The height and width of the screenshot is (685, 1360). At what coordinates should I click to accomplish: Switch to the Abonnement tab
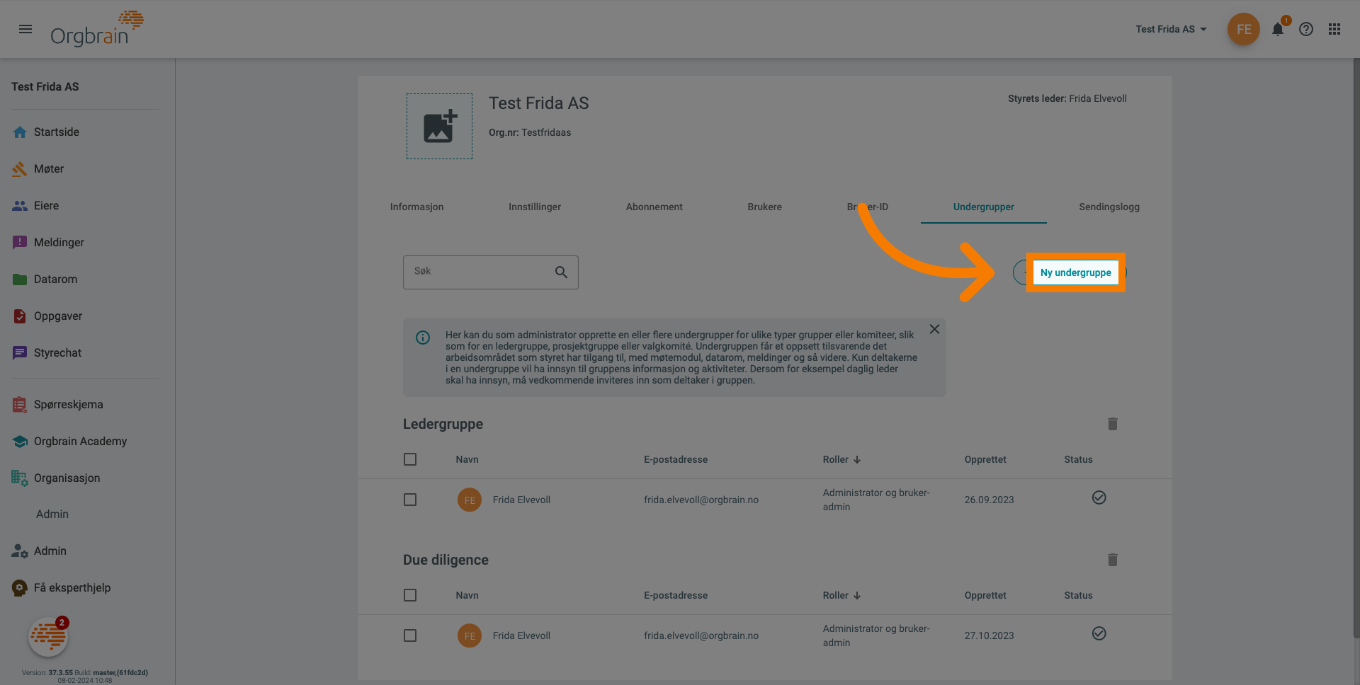654,207
